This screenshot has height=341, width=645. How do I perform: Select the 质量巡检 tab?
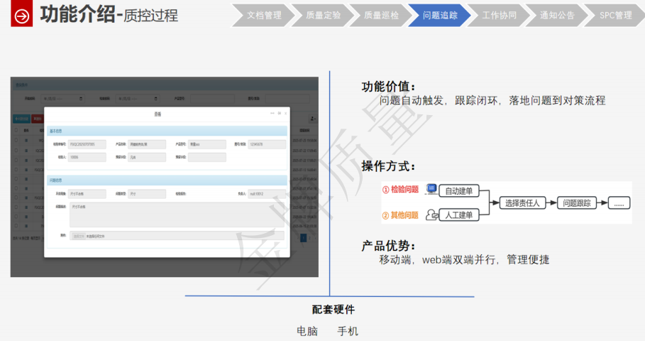click(x=381, y=15)
